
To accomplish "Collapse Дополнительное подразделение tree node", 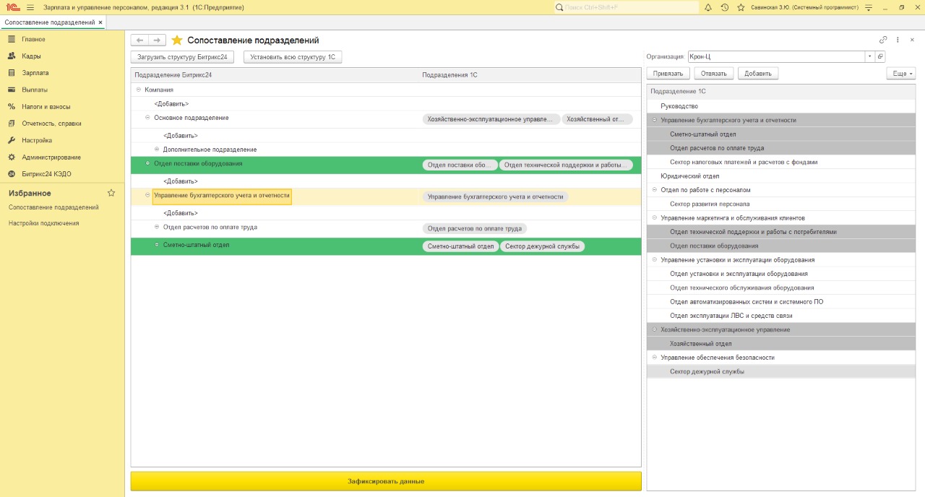I will pos(157,149).
